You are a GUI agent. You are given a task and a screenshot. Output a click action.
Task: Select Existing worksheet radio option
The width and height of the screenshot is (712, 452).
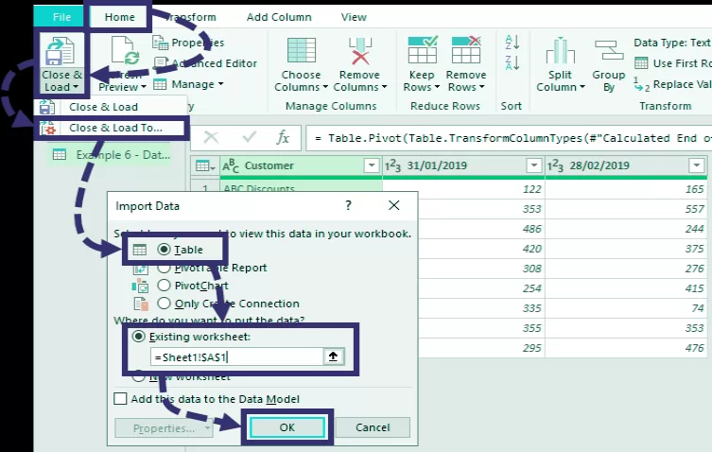tap(140, 337)
